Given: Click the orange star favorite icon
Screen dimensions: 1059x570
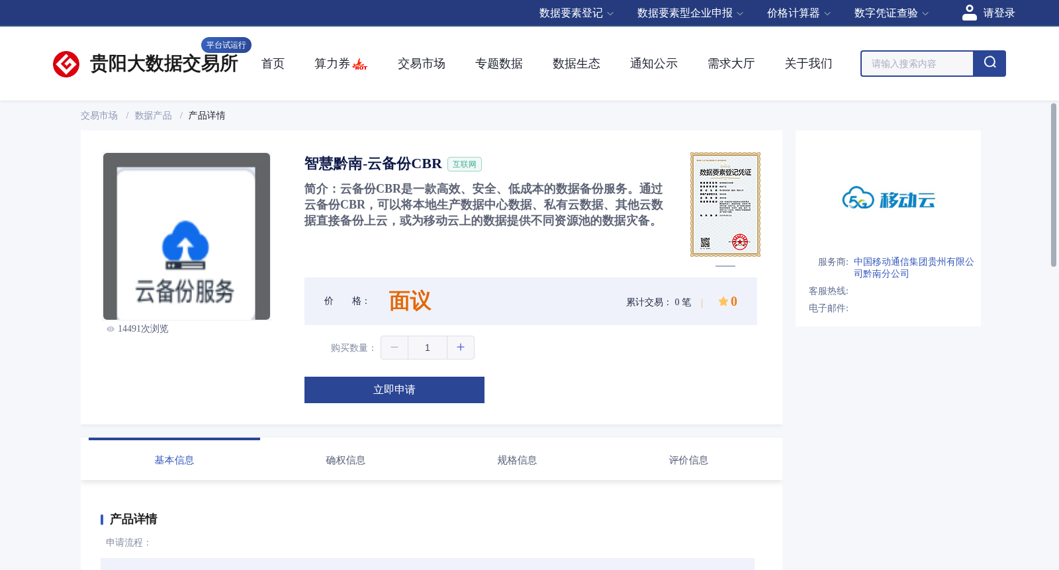Looking at the screenshot, I should coord(723,301).
